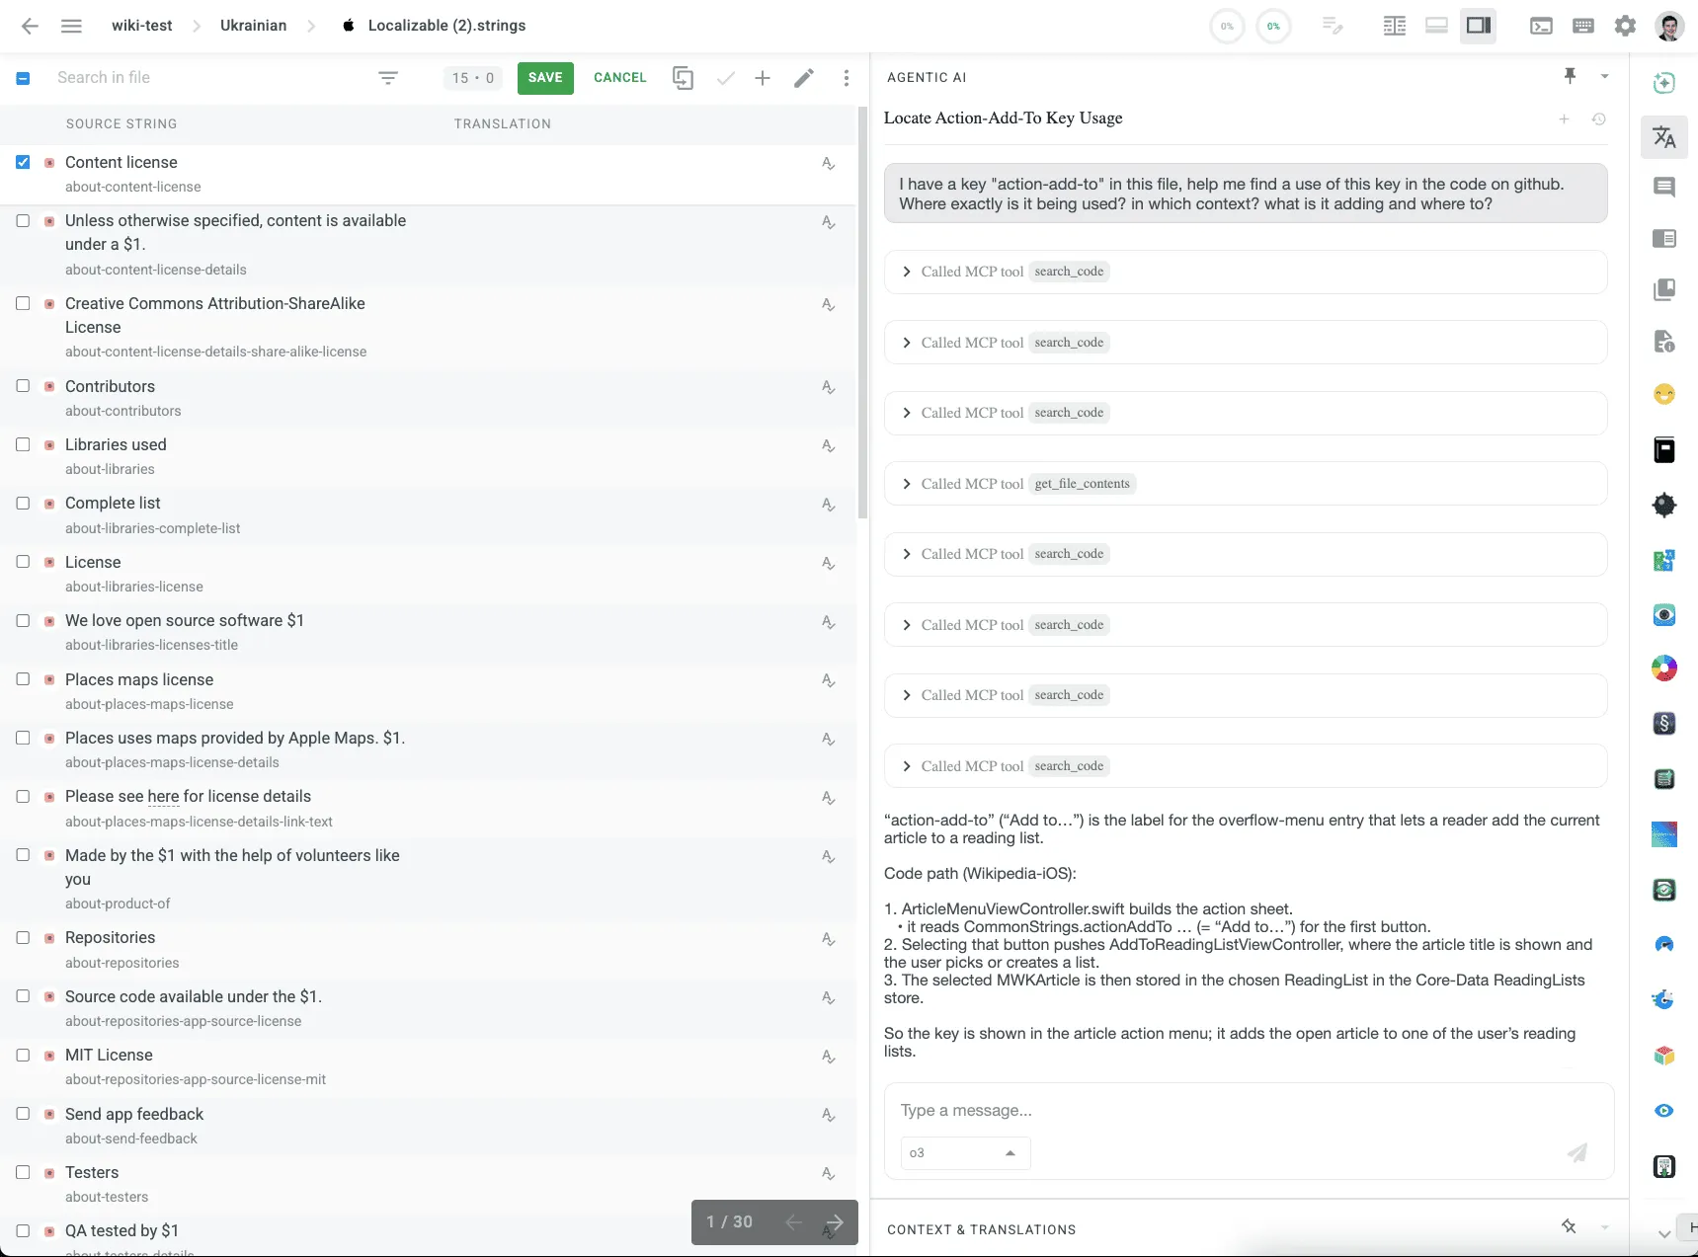
Task: Click the Type a message input field
Action: (x=1225, y=1110)
